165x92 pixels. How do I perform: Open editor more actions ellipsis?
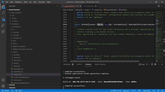coord(162,6)
